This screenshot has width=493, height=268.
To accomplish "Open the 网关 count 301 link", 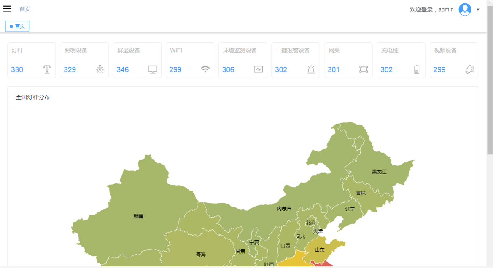I will point(334,70).
